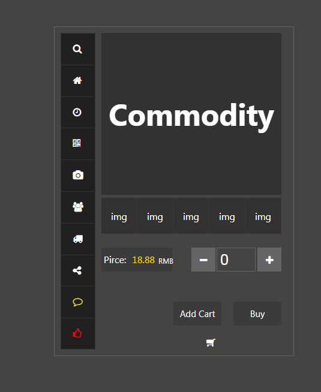The height and width of the screenshot is (392, 321).
Task: Open the users group icon
Action: (x=78, y=207)
